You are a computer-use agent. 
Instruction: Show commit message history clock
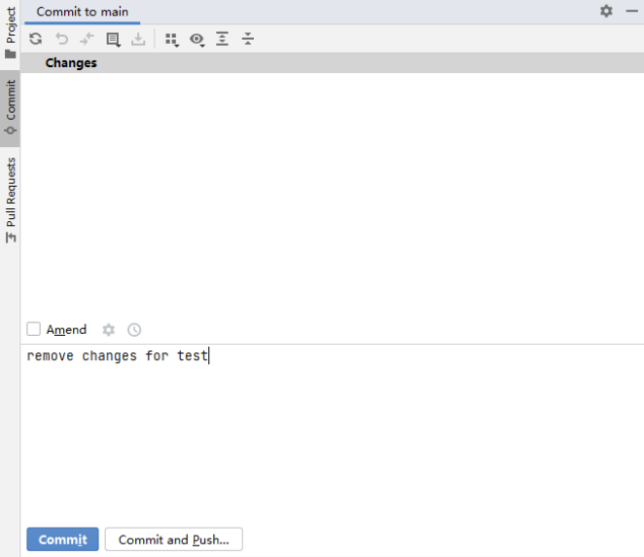click(134, 330)
